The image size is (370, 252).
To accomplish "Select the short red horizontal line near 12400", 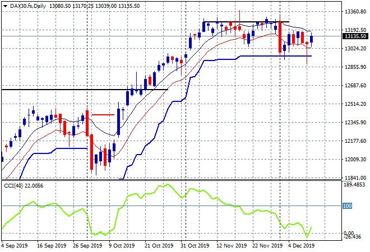I will point(103,115).
